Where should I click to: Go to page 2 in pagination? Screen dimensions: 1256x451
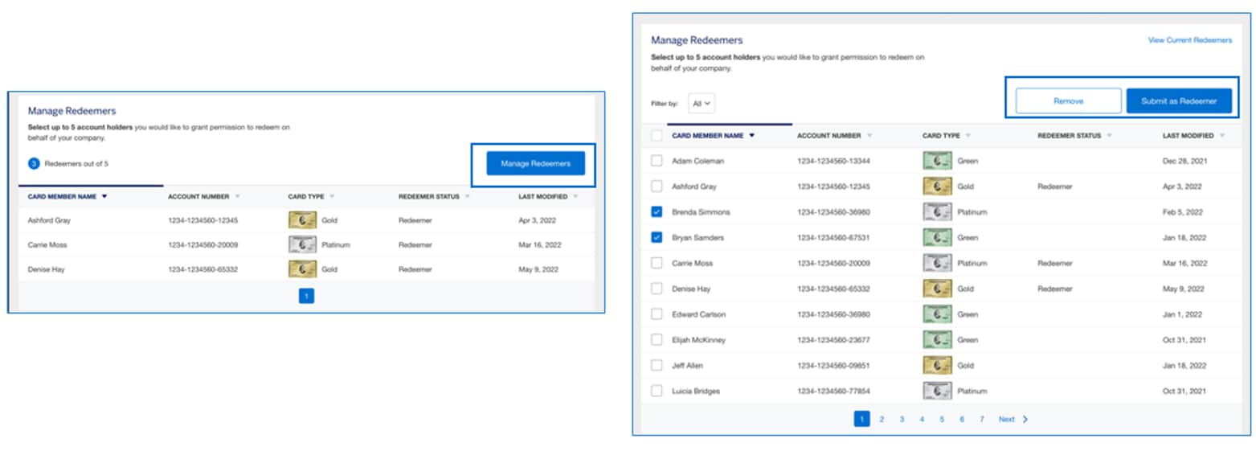click(882, 419)
